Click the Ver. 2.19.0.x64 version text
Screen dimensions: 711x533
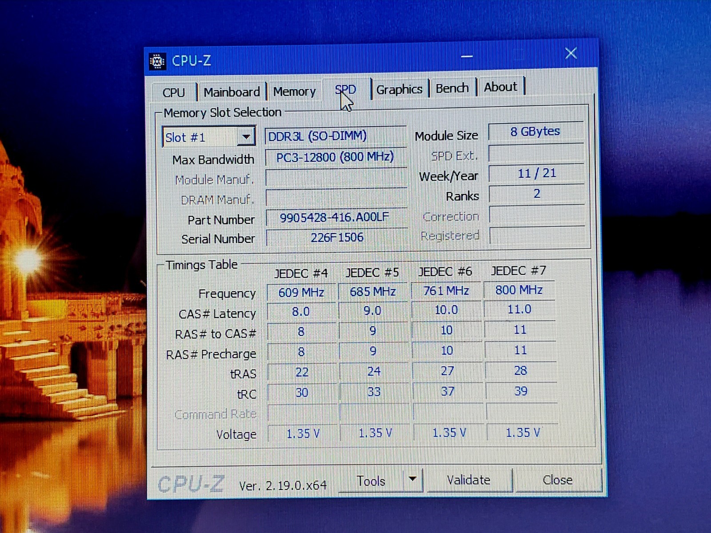point(283,485)
